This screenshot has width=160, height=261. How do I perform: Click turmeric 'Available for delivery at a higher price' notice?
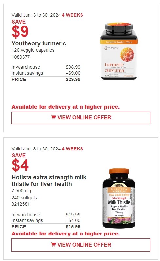coord(66,107)
